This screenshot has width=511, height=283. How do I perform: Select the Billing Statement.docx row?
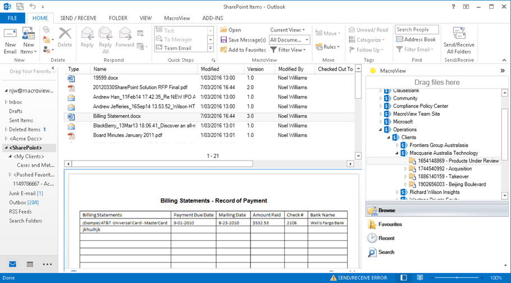209,116
